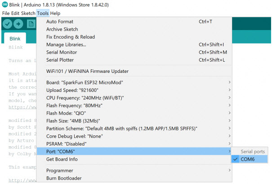This screenshot has height=184, width=272.
Task: Open the Sketch menu
Action: [27, 13]
